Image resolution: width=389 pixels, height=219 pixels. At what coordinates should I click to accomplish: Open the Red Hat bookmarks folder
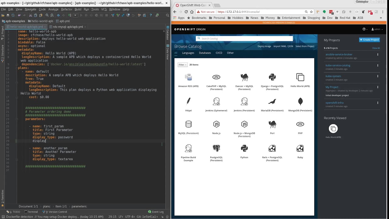pyautogui.click(x=343, y=18)
